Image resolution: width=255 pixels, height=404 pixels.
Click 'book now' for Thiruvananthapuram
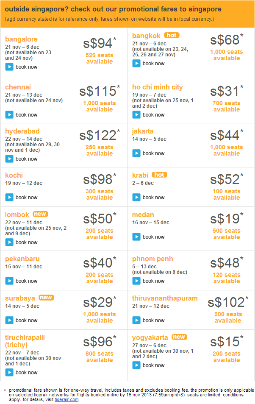pos(153,320)
